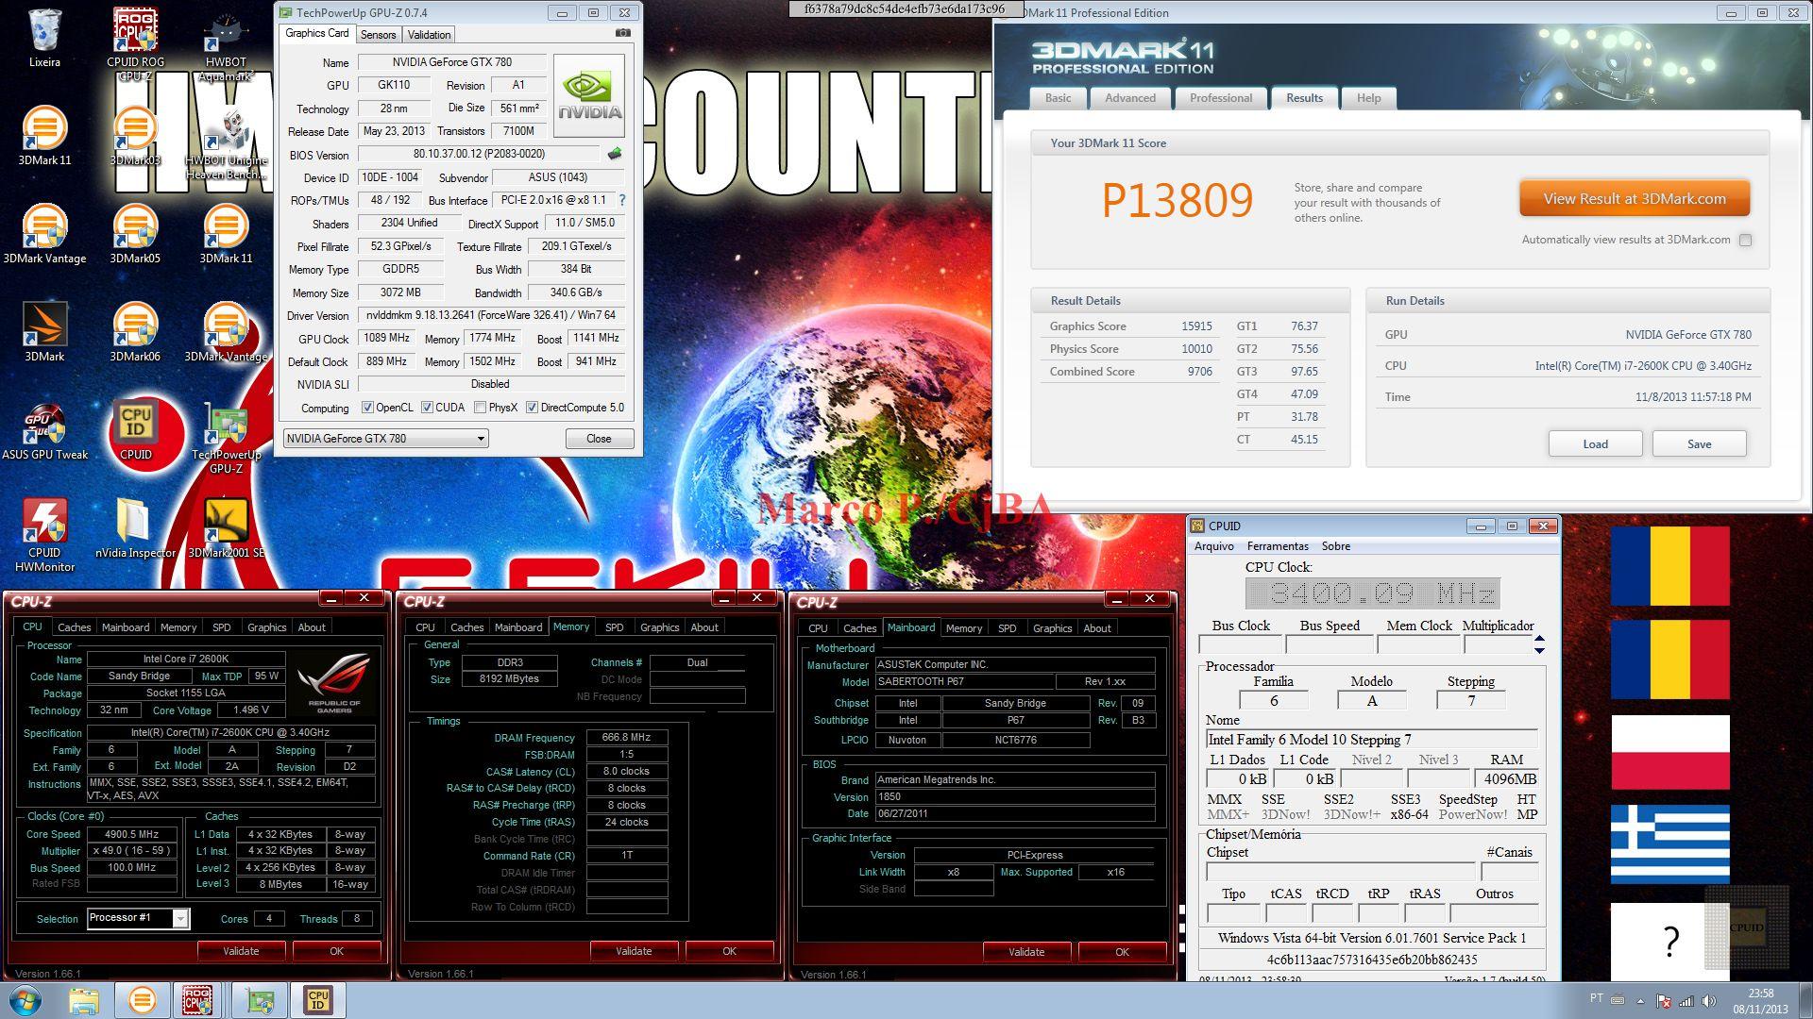Toggle the CUDA checkbox in GPU-Z
1813x1019 pixels.
click(x=427, y=408)
